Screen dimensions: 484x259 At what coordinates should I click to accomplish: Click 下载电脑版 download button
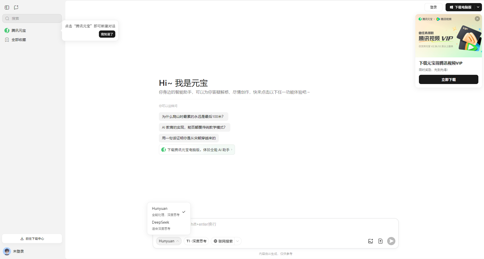click(x=460, y=7)
